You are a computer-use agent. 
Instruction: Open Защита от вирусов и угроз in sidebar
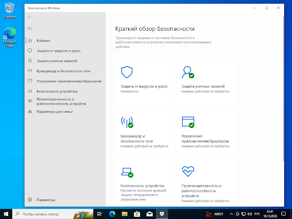coord(66,51)
